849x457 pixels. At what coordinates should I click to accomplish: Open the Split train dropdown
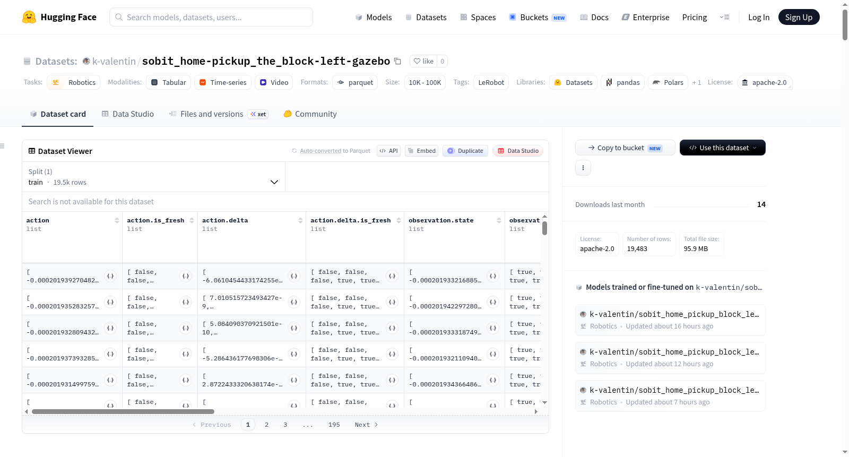click(153, 177)
